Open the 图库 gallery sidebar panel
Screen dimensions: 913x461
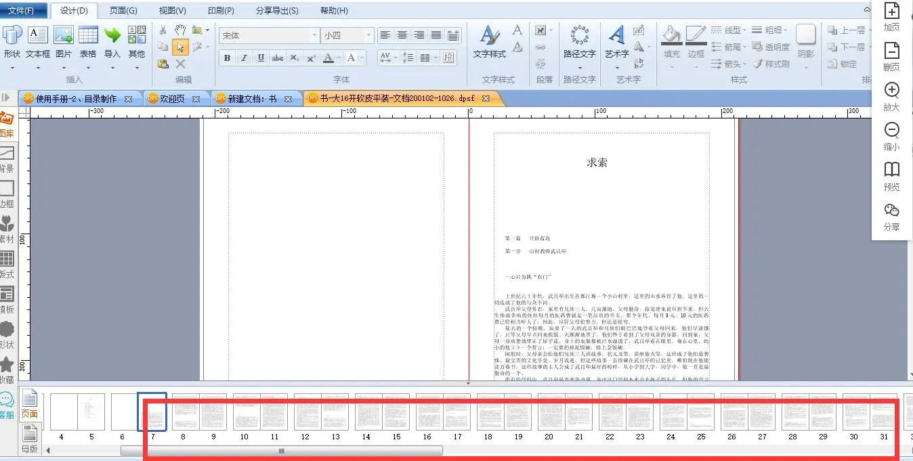7,123
